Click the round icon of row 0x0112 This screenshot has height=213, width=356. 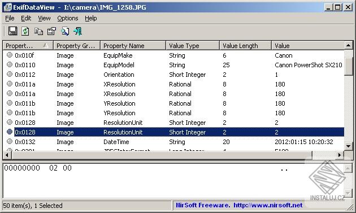pyautogui.click(x=9, y=74)
